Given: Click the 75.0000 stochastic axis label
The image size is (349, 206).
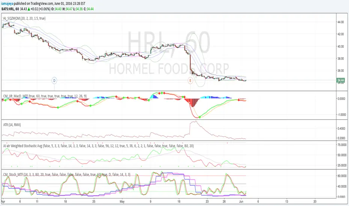Looking at the screenshot, I should pyautogui.click(x=342, y=145).
